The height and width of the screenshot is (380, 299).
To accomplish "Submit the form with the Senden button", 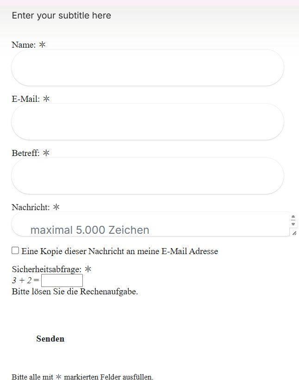I will tap(50, 339).
